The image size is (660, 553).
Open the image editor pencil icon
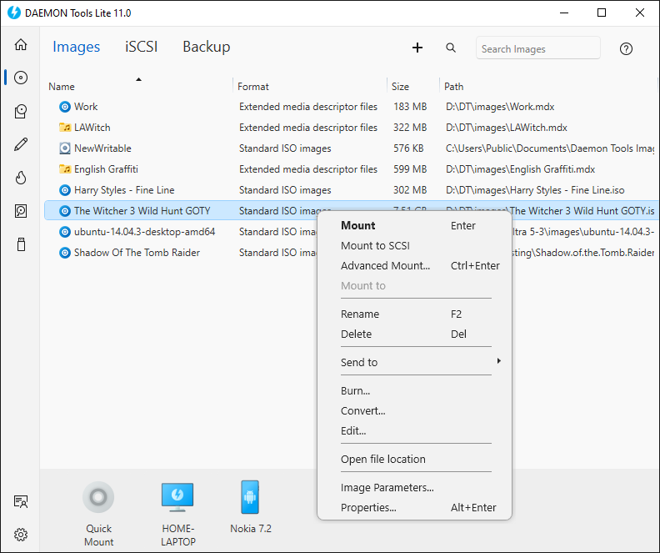tap(21, 144)
